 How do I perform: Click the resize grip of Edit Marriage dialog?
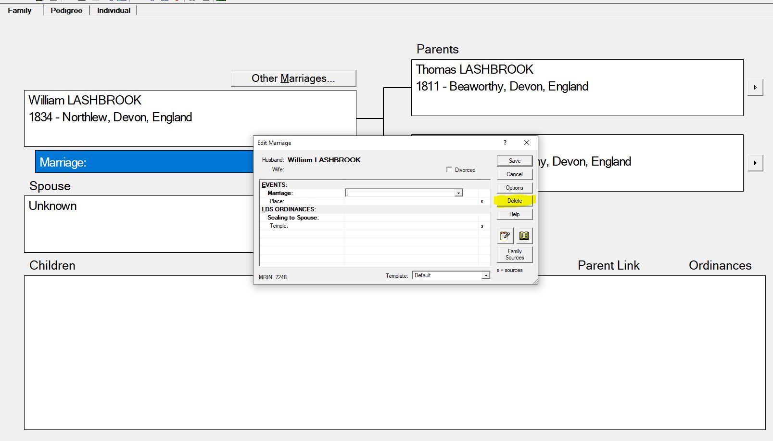pyautogui.click(x=535, y=281)
